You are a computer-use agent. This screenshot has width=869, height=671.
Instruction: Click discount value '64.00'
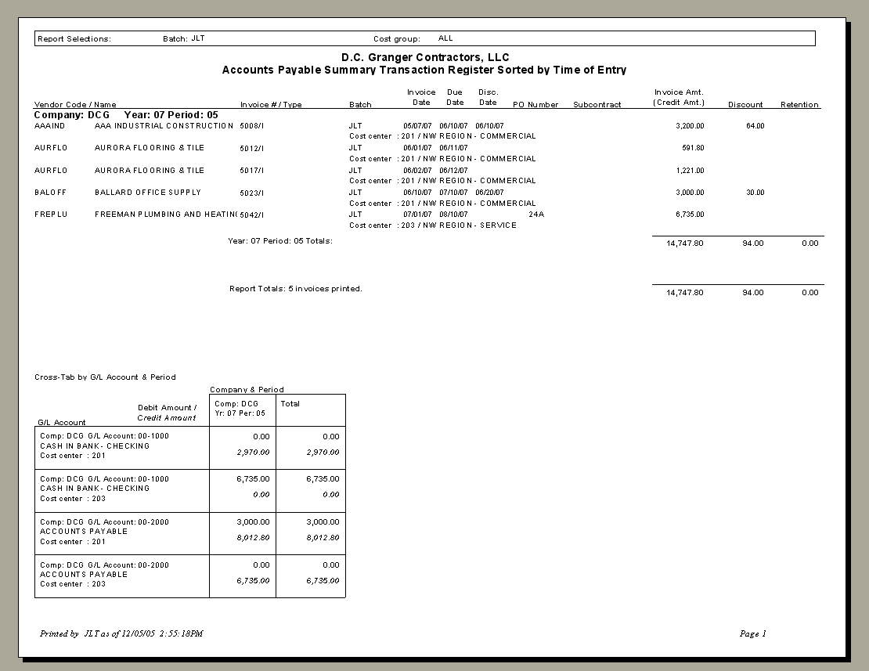point(755,126)
